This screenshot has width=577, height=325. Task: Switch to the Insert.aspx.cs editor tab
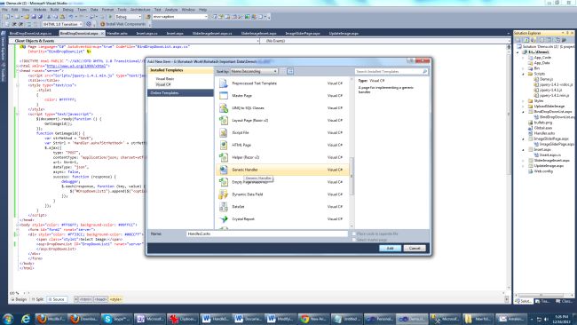pyautogui.click(x=146, y=33)
